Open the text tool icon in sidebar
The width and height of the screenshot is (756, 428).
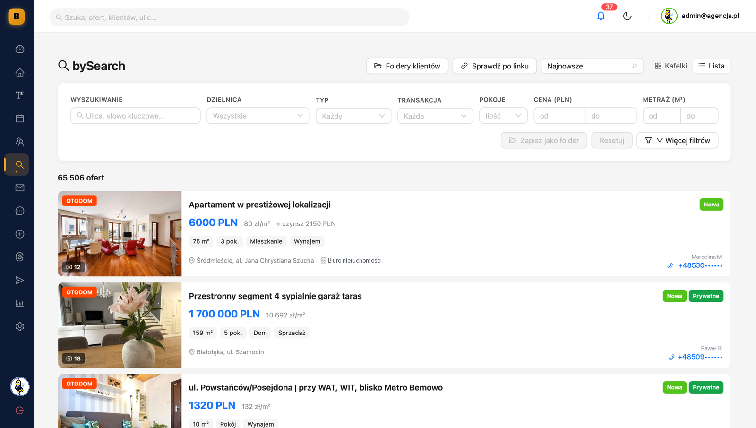point(20,95)
